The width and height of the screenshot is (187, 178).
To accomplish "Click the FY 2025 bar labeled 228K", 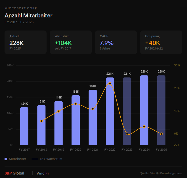I will [161, 110].
